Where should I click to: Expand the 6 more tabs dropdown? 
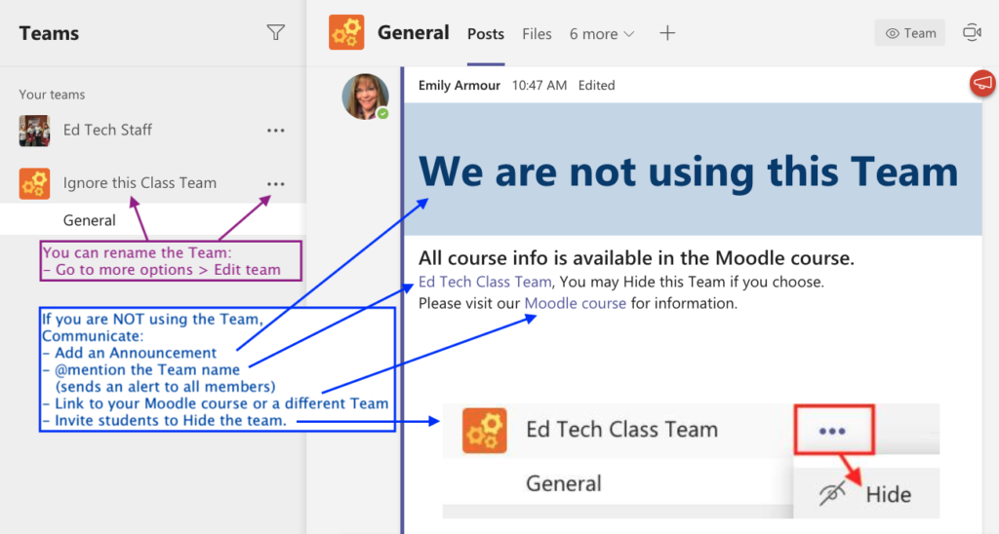[601, 34]
